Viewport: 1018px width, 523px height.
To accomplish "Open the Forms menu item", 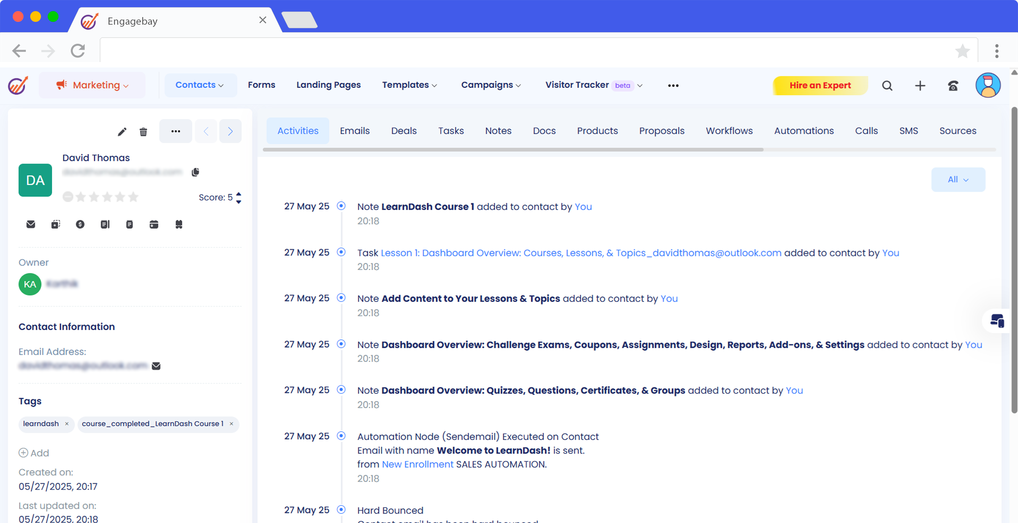I will [x=261, y=85].
